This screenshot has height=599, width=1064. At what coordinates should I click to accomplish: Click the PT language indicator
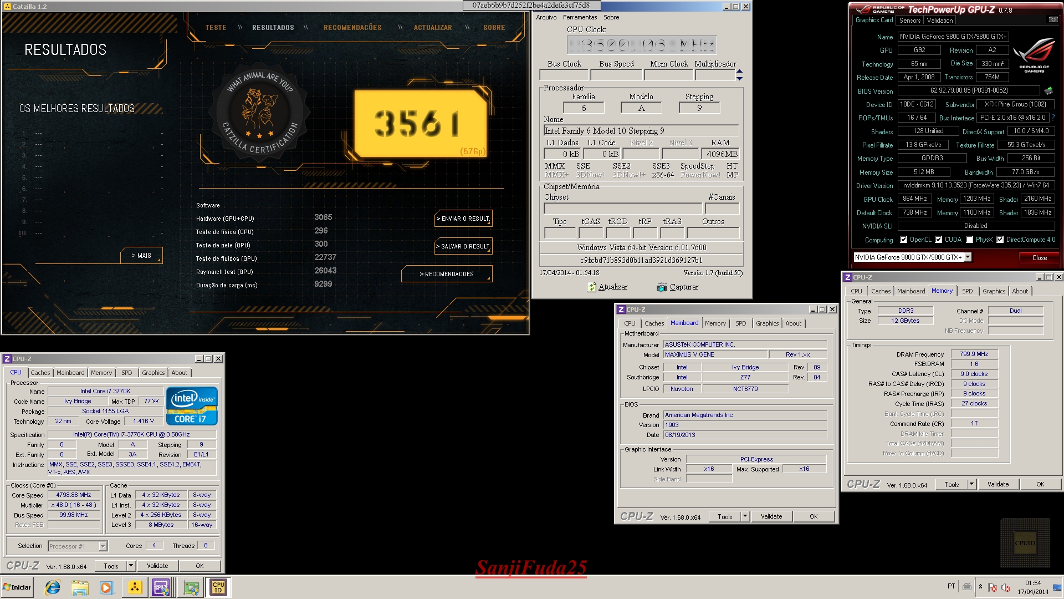click(x=952, y=586)
